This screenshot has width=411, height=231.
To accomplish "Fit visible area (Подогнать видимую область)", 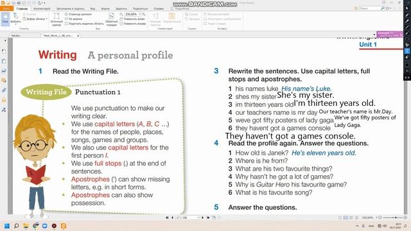I will point(84,24).
